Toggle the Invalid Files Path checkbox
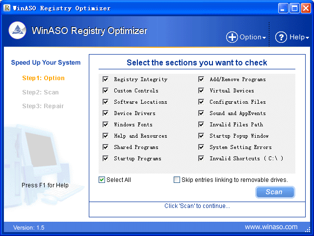Image resolution: width=314 pixels, height=236 pixels. coord(201,124)
